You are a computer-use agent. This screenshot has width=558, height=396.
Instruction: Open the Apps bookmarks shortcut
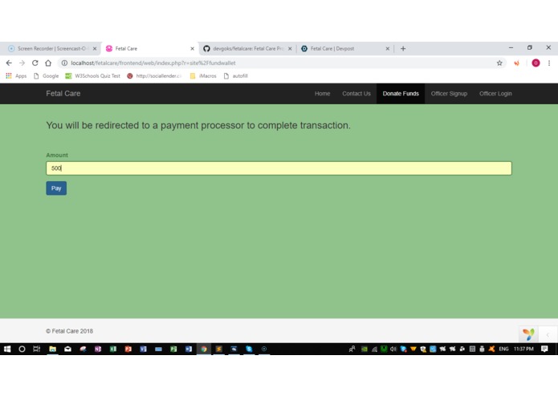[16, 75]
